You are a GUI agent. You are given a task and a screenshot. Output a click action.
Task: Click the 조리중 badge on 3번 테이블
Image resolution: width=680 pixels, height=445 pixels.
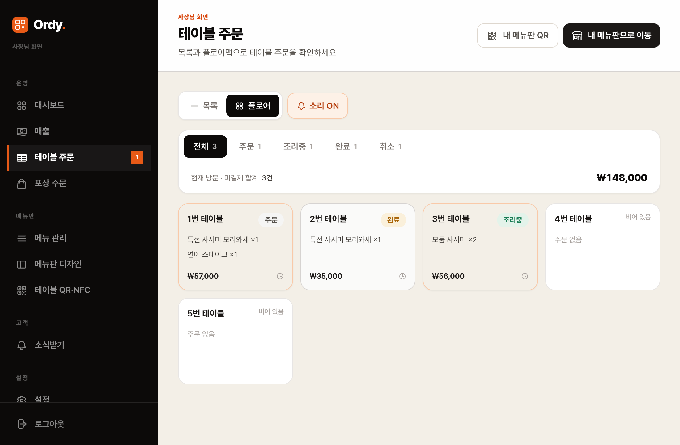pos(513,220)
